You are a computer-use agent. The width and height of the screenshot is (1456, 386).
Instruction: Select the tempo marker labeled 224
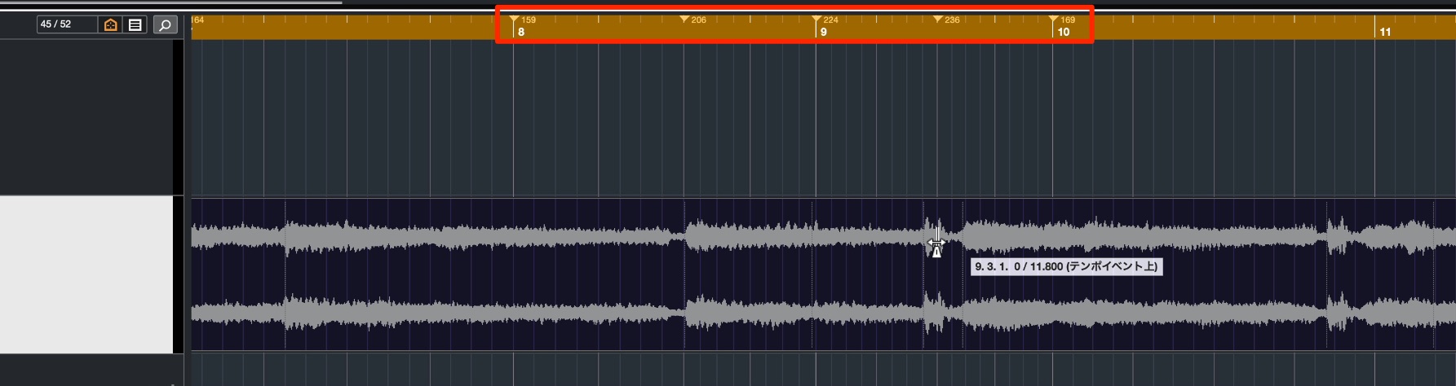click(817, 20)
